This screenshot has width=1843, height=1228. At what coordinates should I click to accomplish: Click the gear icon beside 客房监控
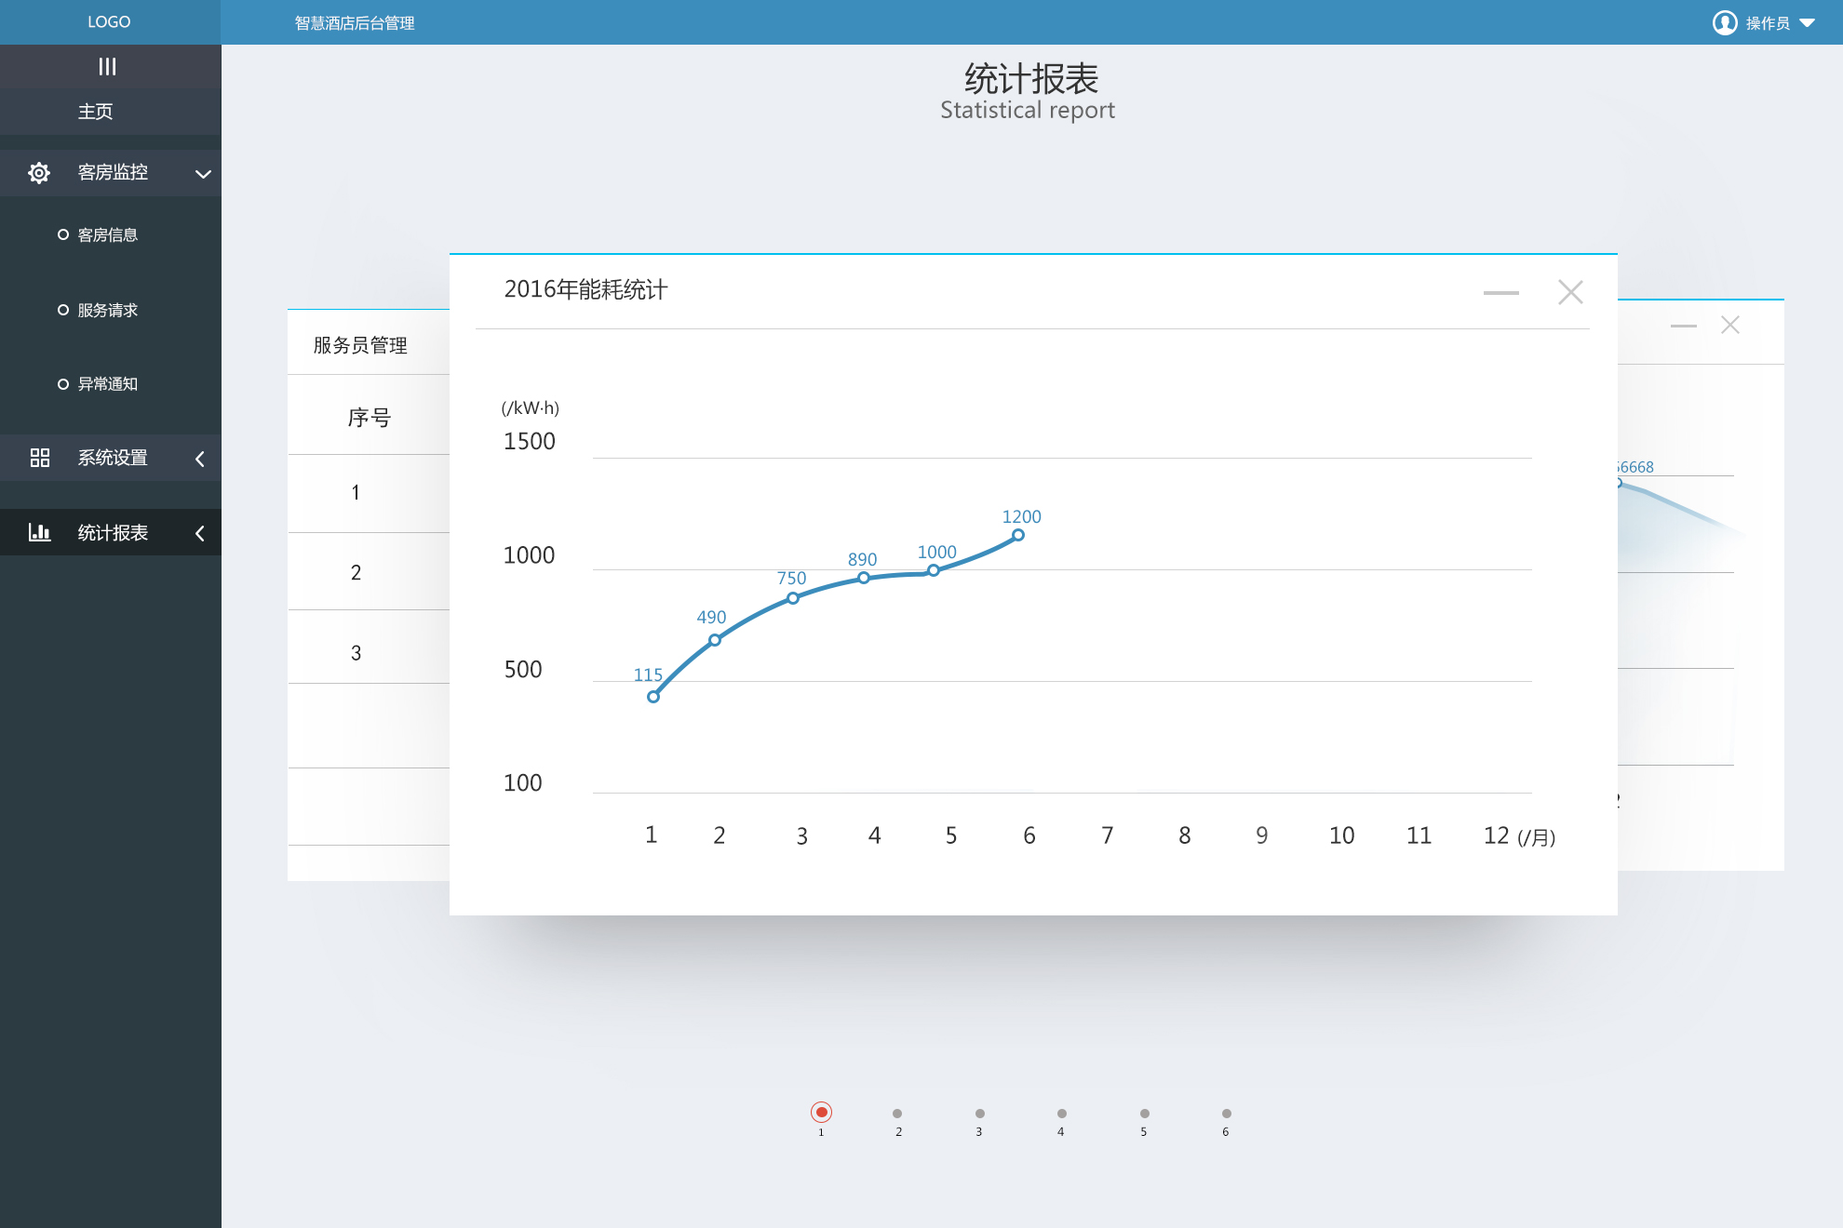tap(38, 173)
